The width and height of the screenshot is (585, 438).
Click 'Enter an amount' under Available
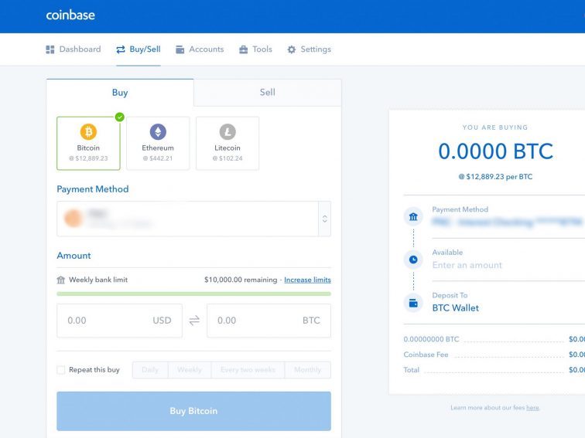coord(467,265)
